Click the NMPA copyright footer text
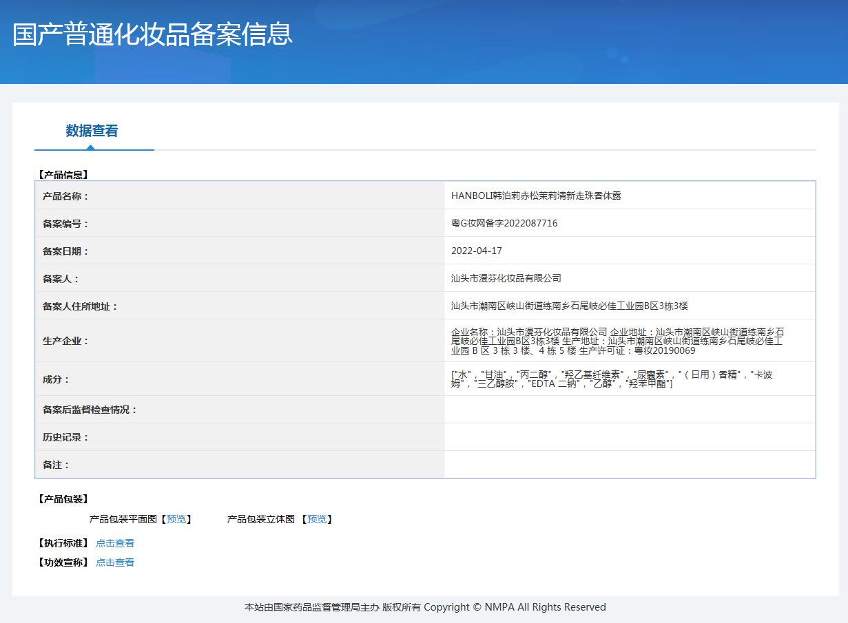Viewport: 848px width, 623px height. (425, 607)
